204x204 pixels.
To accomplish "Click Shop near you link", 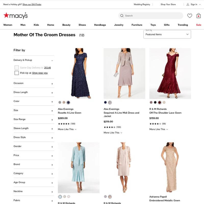I will (40, 73).
